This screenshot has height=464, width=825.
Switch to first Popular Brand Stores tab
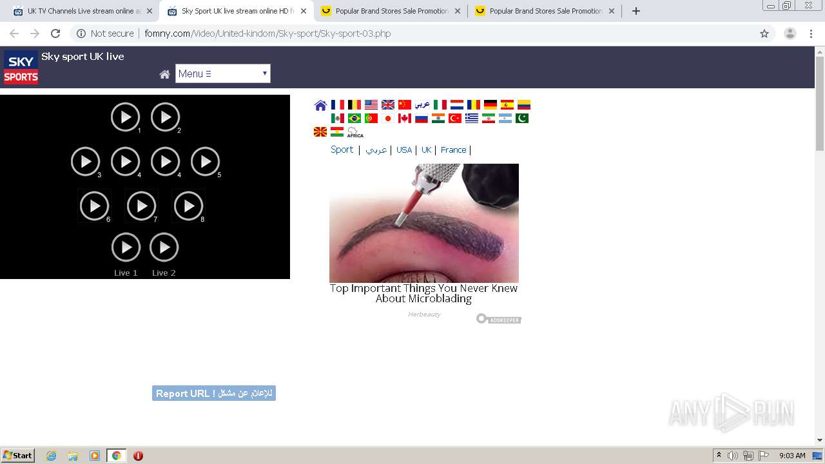click(x=391, y=11)
